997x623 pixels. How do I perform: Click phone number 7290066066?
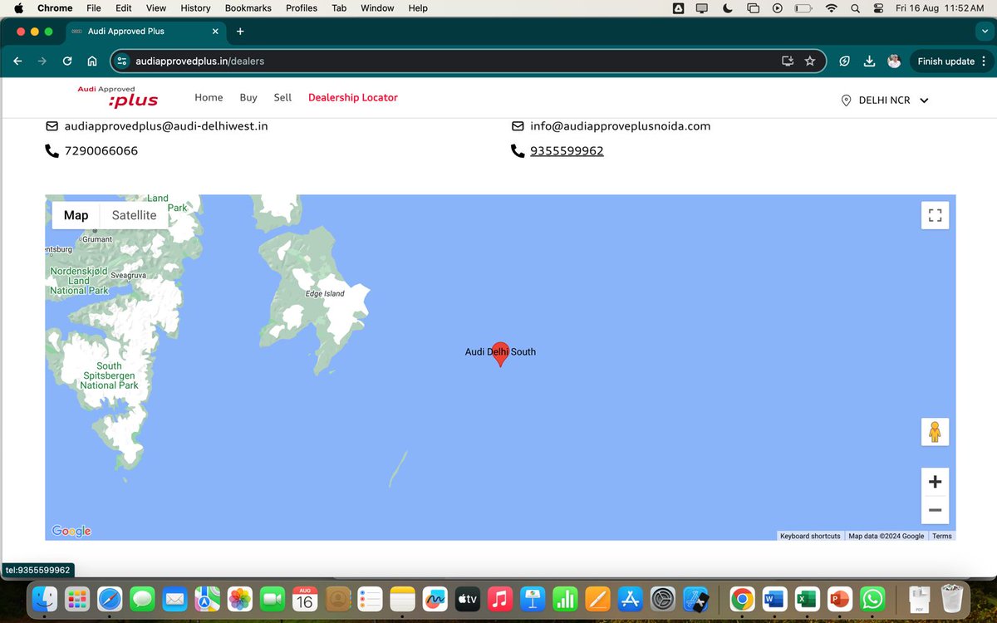[101, 151]
